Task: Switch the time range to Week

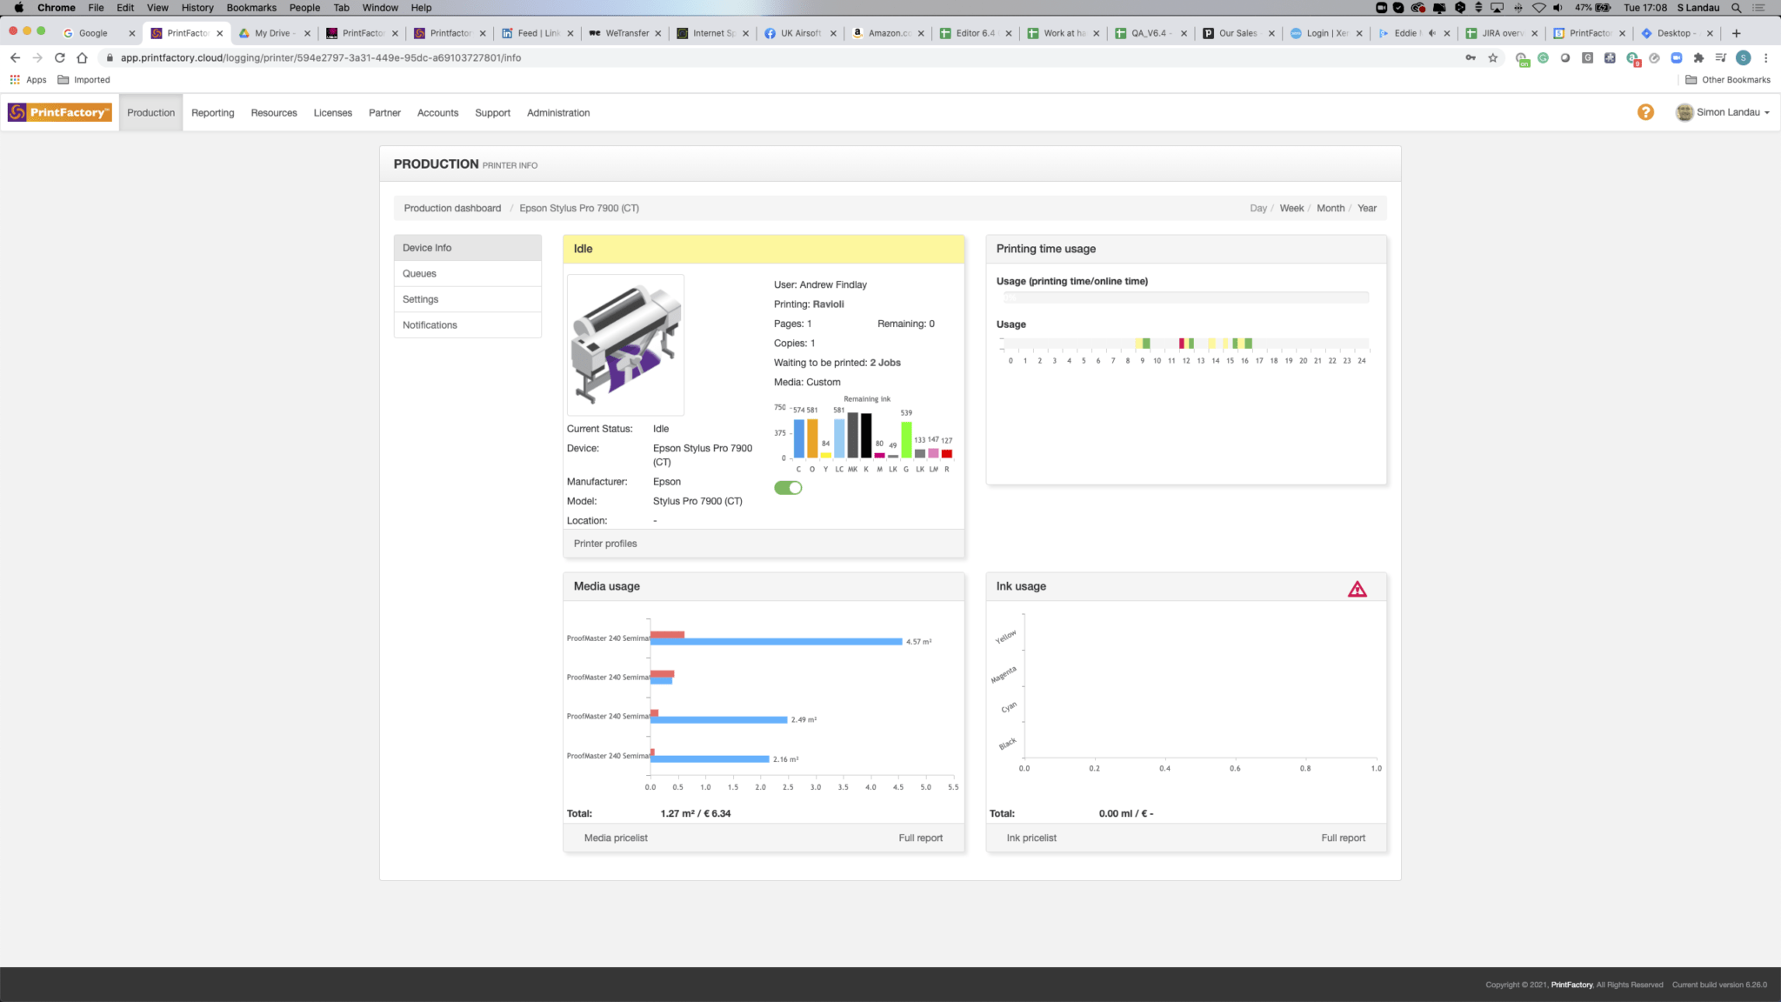Action: pos(1291,209)
